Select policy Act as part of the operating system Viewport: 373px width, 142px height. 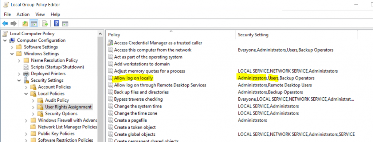(148, 57)
